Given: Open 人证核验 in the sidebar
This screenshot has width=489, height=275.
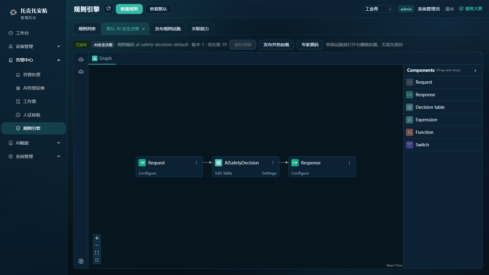Looking at the screenshot, I should click(x=34, y=115).
